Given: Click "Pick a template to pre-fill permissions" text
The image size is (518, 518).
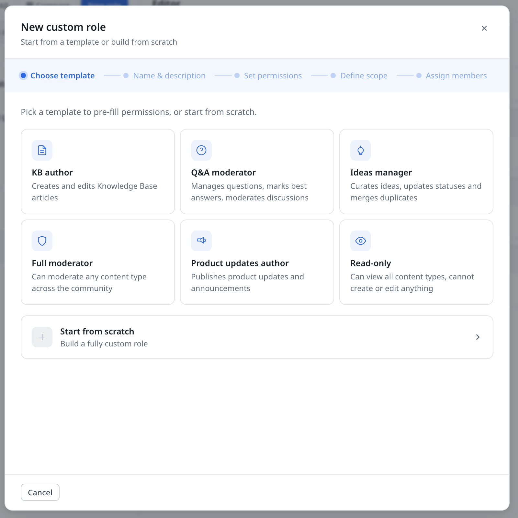Looking at the screenshot, I should (x=139, y=112).
